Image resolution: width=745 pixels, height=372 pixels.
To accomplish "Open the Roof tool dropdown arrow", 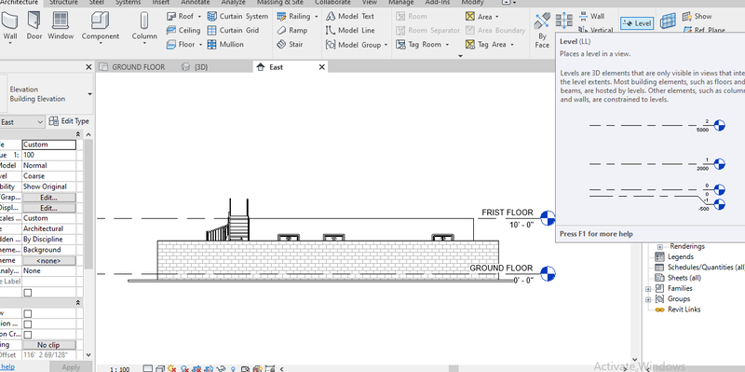I will coord(199,16).
